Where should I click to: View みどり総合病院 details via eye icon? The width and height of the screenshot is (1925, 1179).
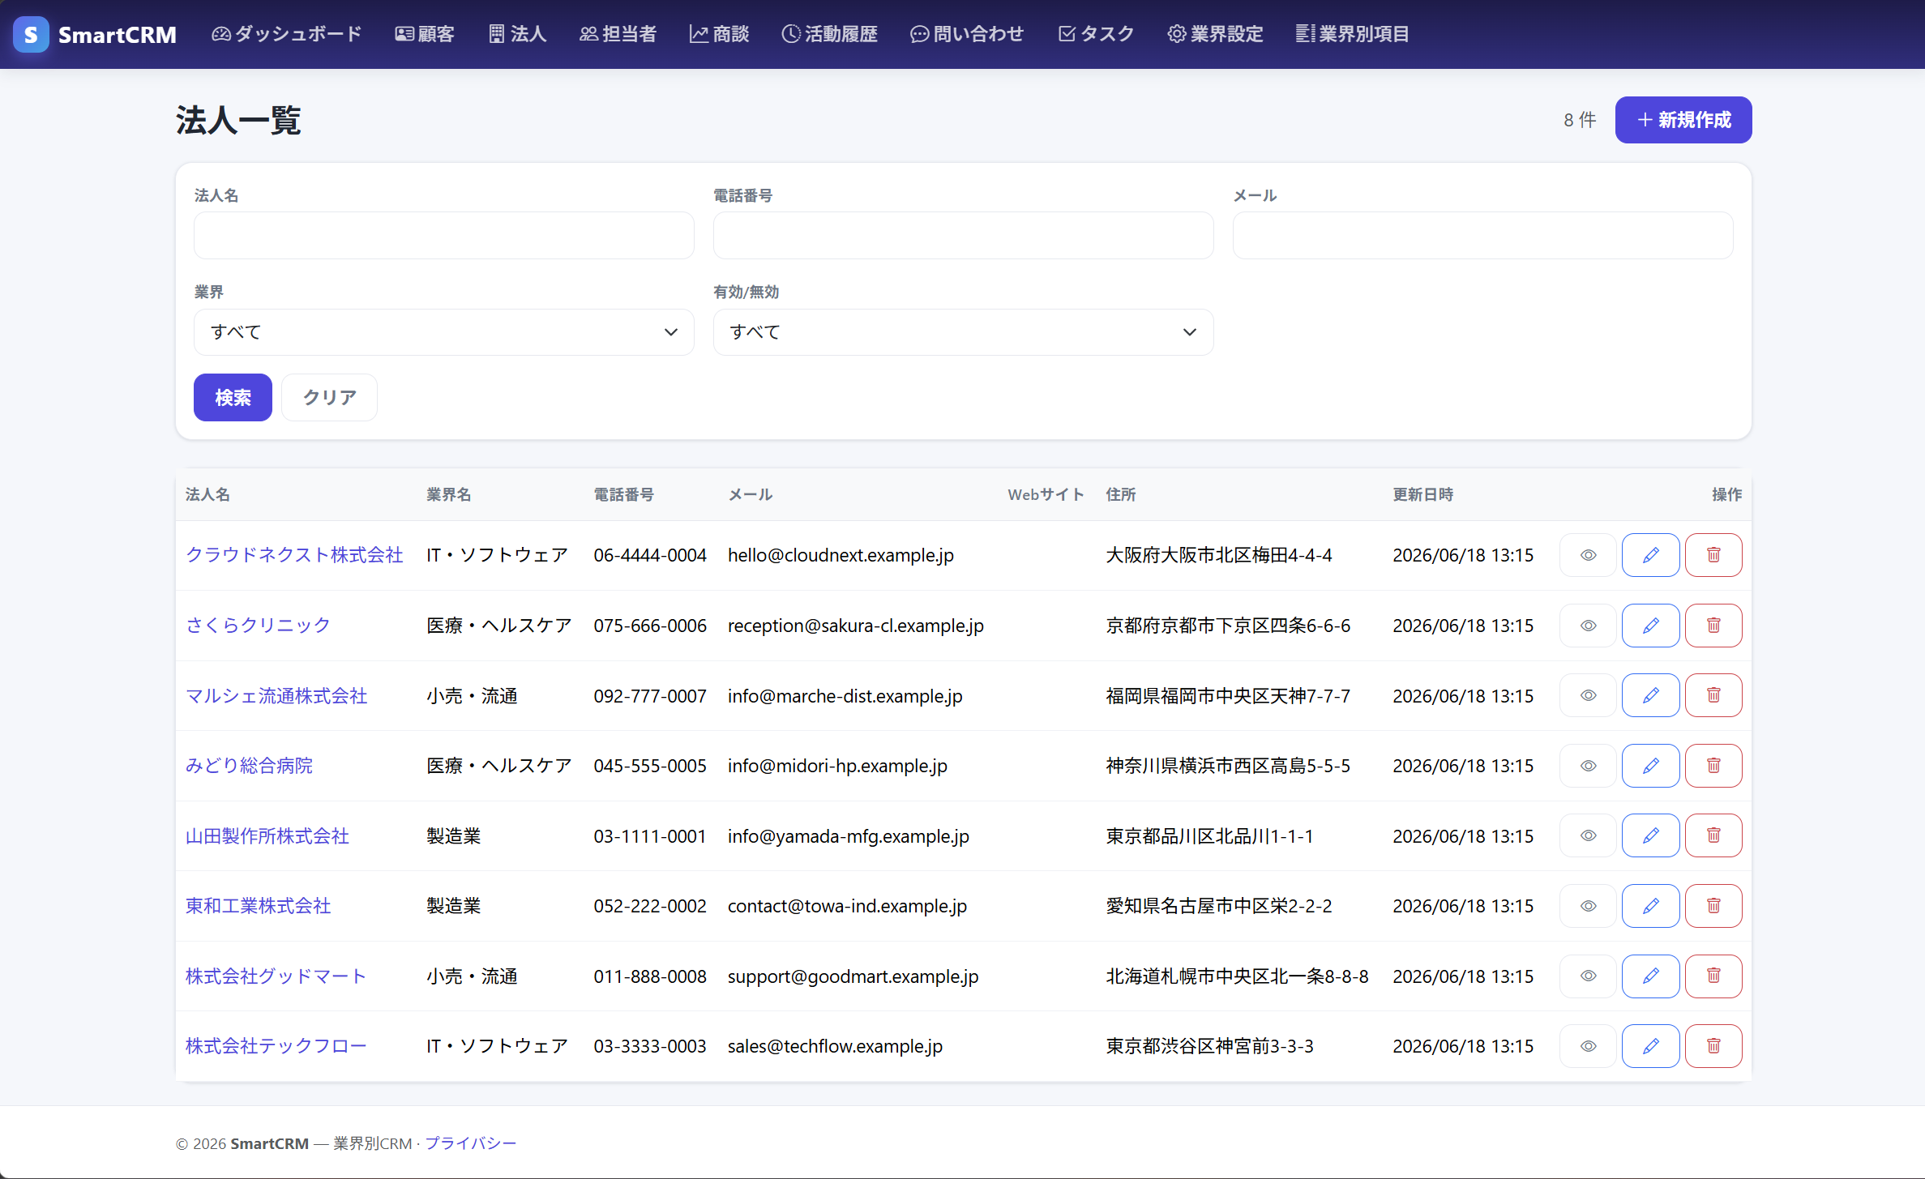pyautogui.click(x=1588, y=766)
